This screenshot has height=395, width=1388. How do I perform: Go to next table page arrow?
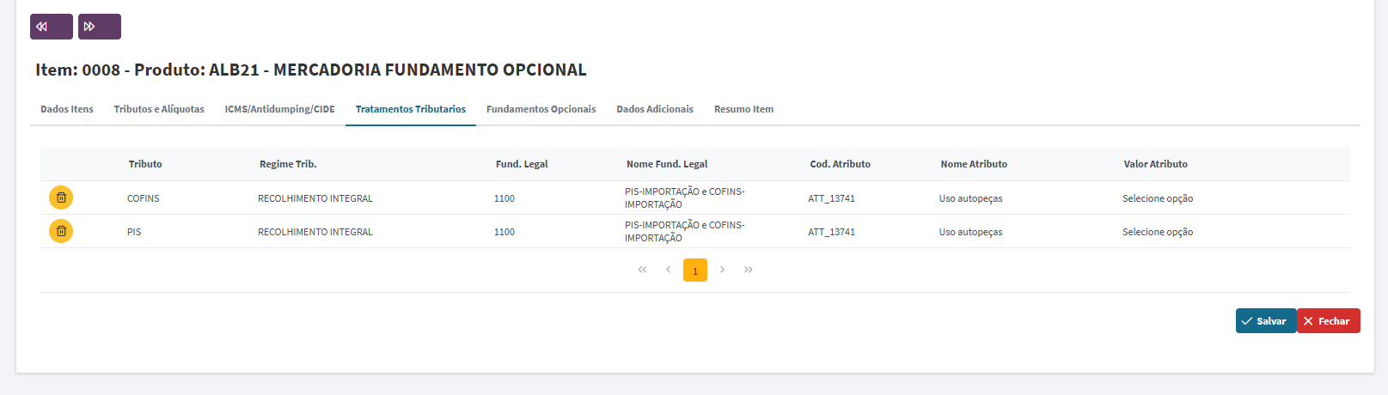pyautogui.click(x=722, y=270)
